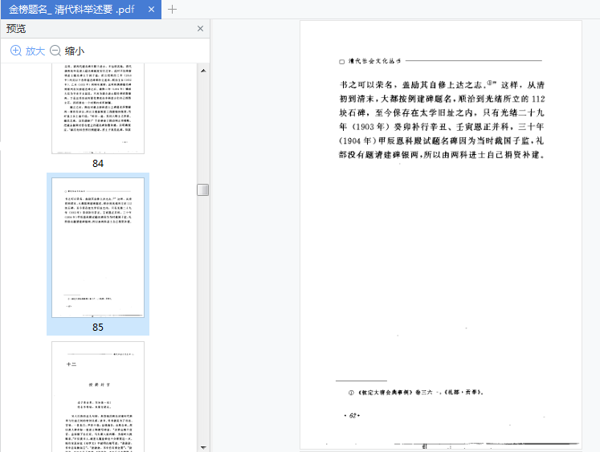Click the footnote ① citation text
The image size is (600, 452).
416,393
